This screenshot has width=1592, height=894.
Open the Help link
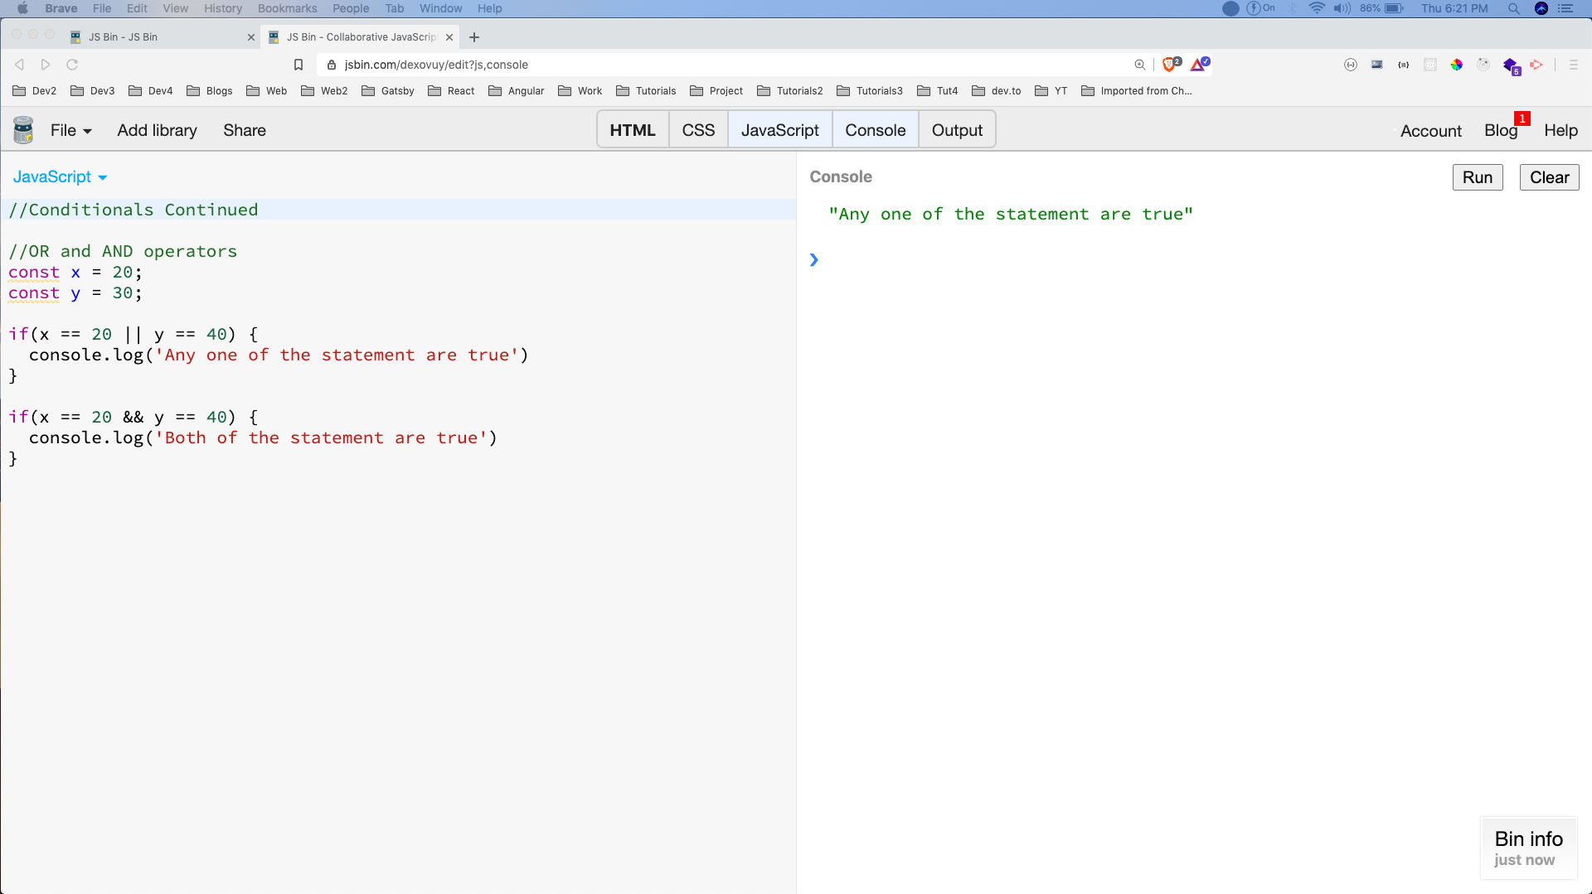(1560, 131)
